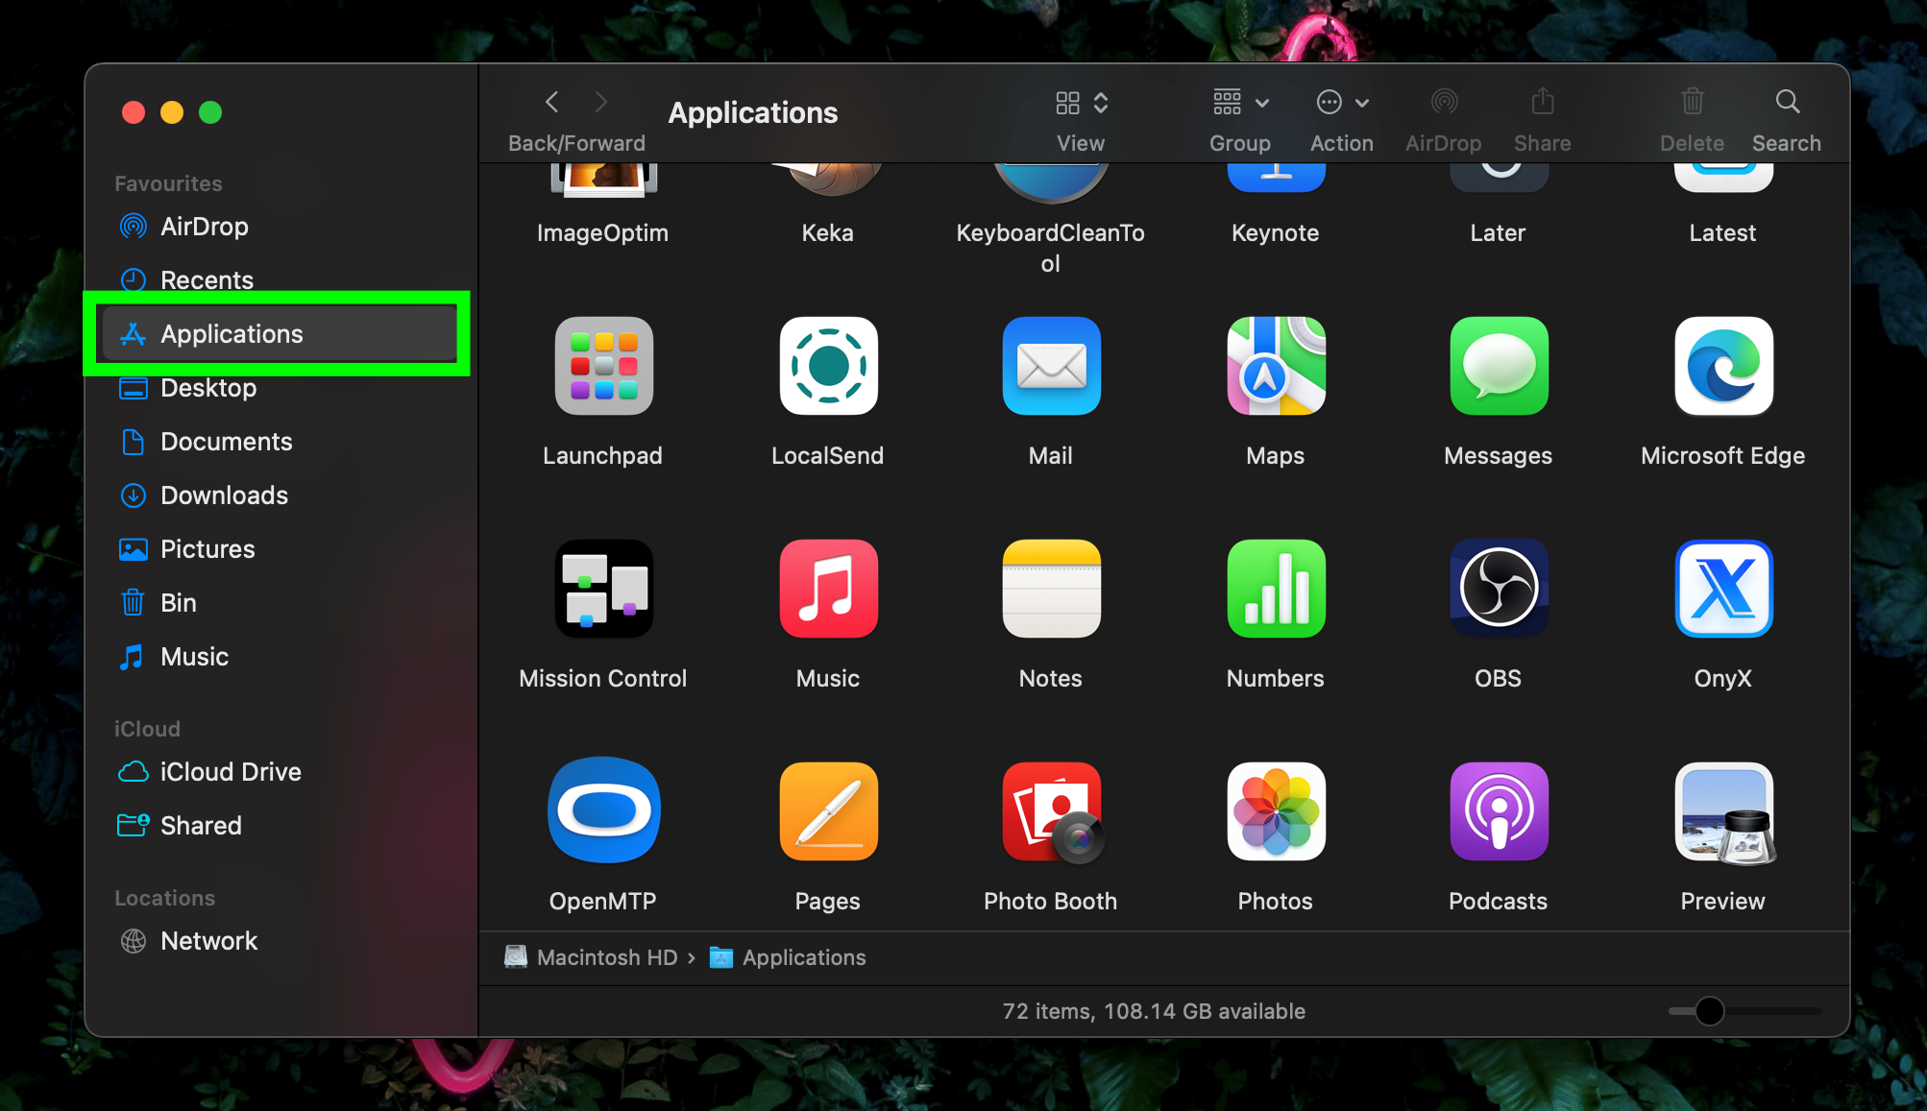Open Documents in the sidebar

pyautogui.click(x=280, y=442)
